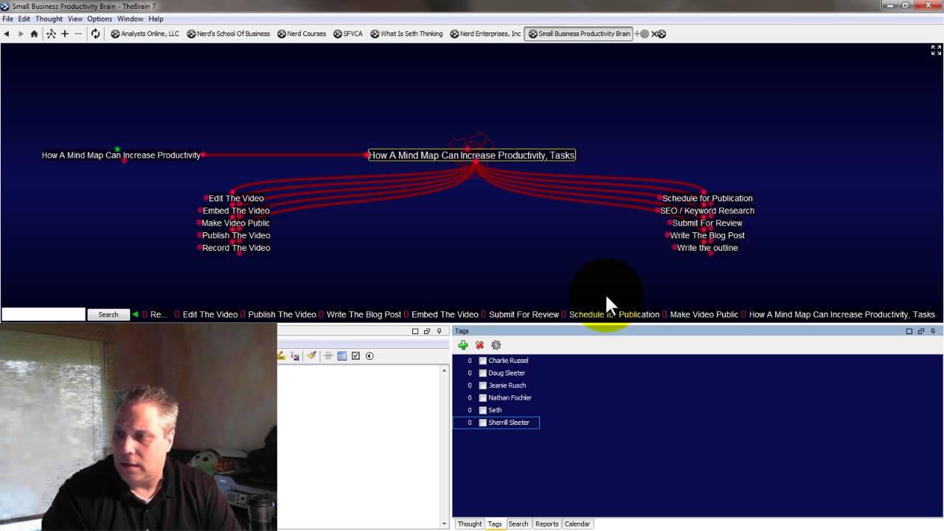Switch to the Calendar tab
944x531 pixels.
click(x=577, y=524)
